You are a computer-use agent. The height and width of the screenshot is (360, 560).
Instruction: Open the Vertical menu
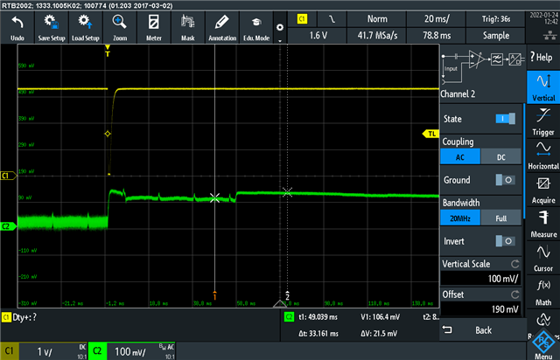click(543, 87)
